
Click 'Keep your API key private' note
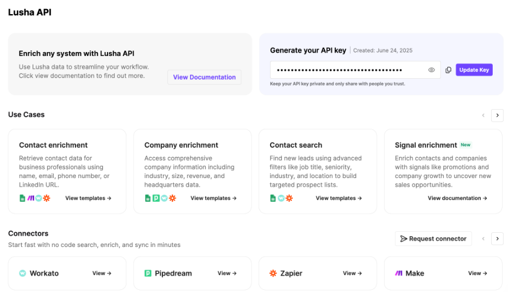pyautogui.click(x=337, y=84)
